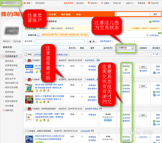Click the shopping cart icon in top bar
This screenshot has height=143, width=162.
click(89, 3)
